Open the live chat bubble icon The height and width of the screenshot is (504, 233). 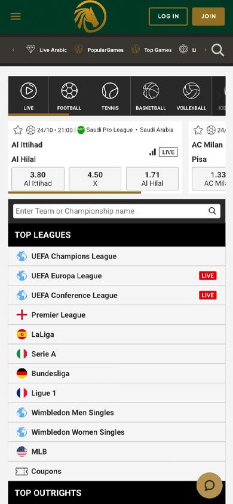209,485
